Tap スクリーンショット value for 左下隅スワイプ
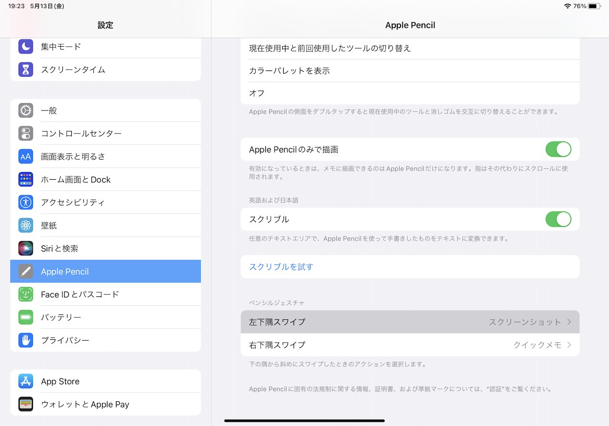The height and width of the screenshot is (426, 609). click(525, 322)
